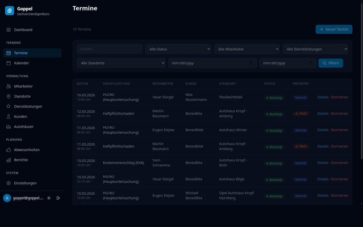Go to Kalender in the sidebar
This screenshot has height=227, width=363.
point(21,63)
